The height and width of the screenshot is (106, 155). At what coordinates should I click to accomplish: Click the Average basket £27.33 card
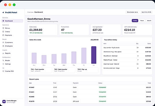(x=106, y=30)
